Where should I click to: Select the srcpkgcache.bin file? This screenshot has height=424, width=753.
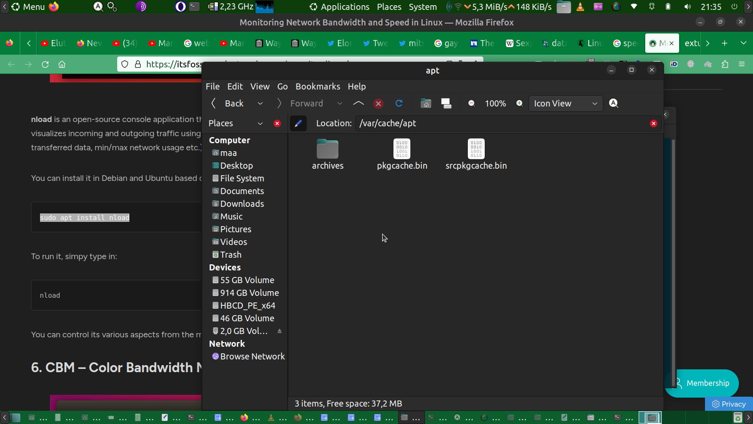(x=476, y=155)
